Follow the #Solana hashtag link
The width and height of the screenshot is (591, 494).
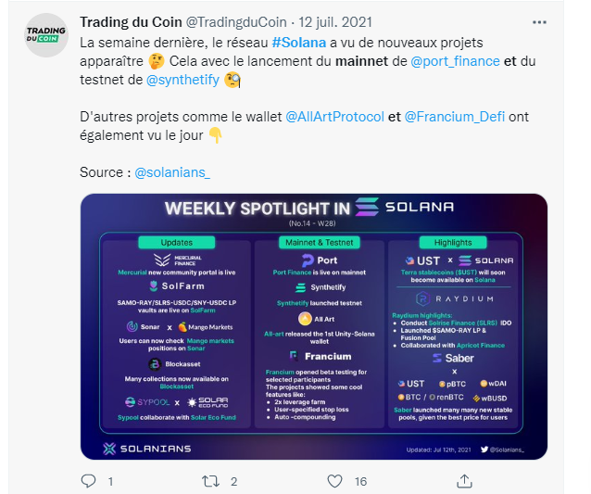[299, 43]
